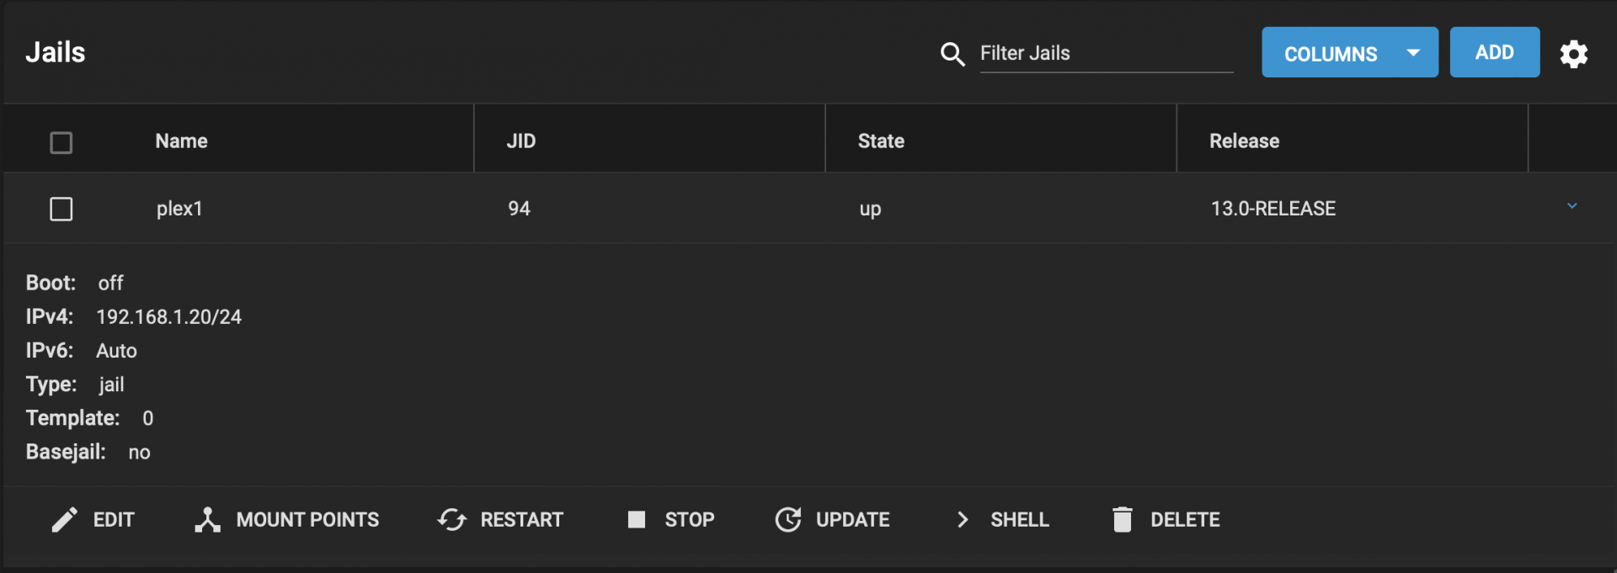Click the ADD jail button
1617x573 pixels.
pos(1494,52)
